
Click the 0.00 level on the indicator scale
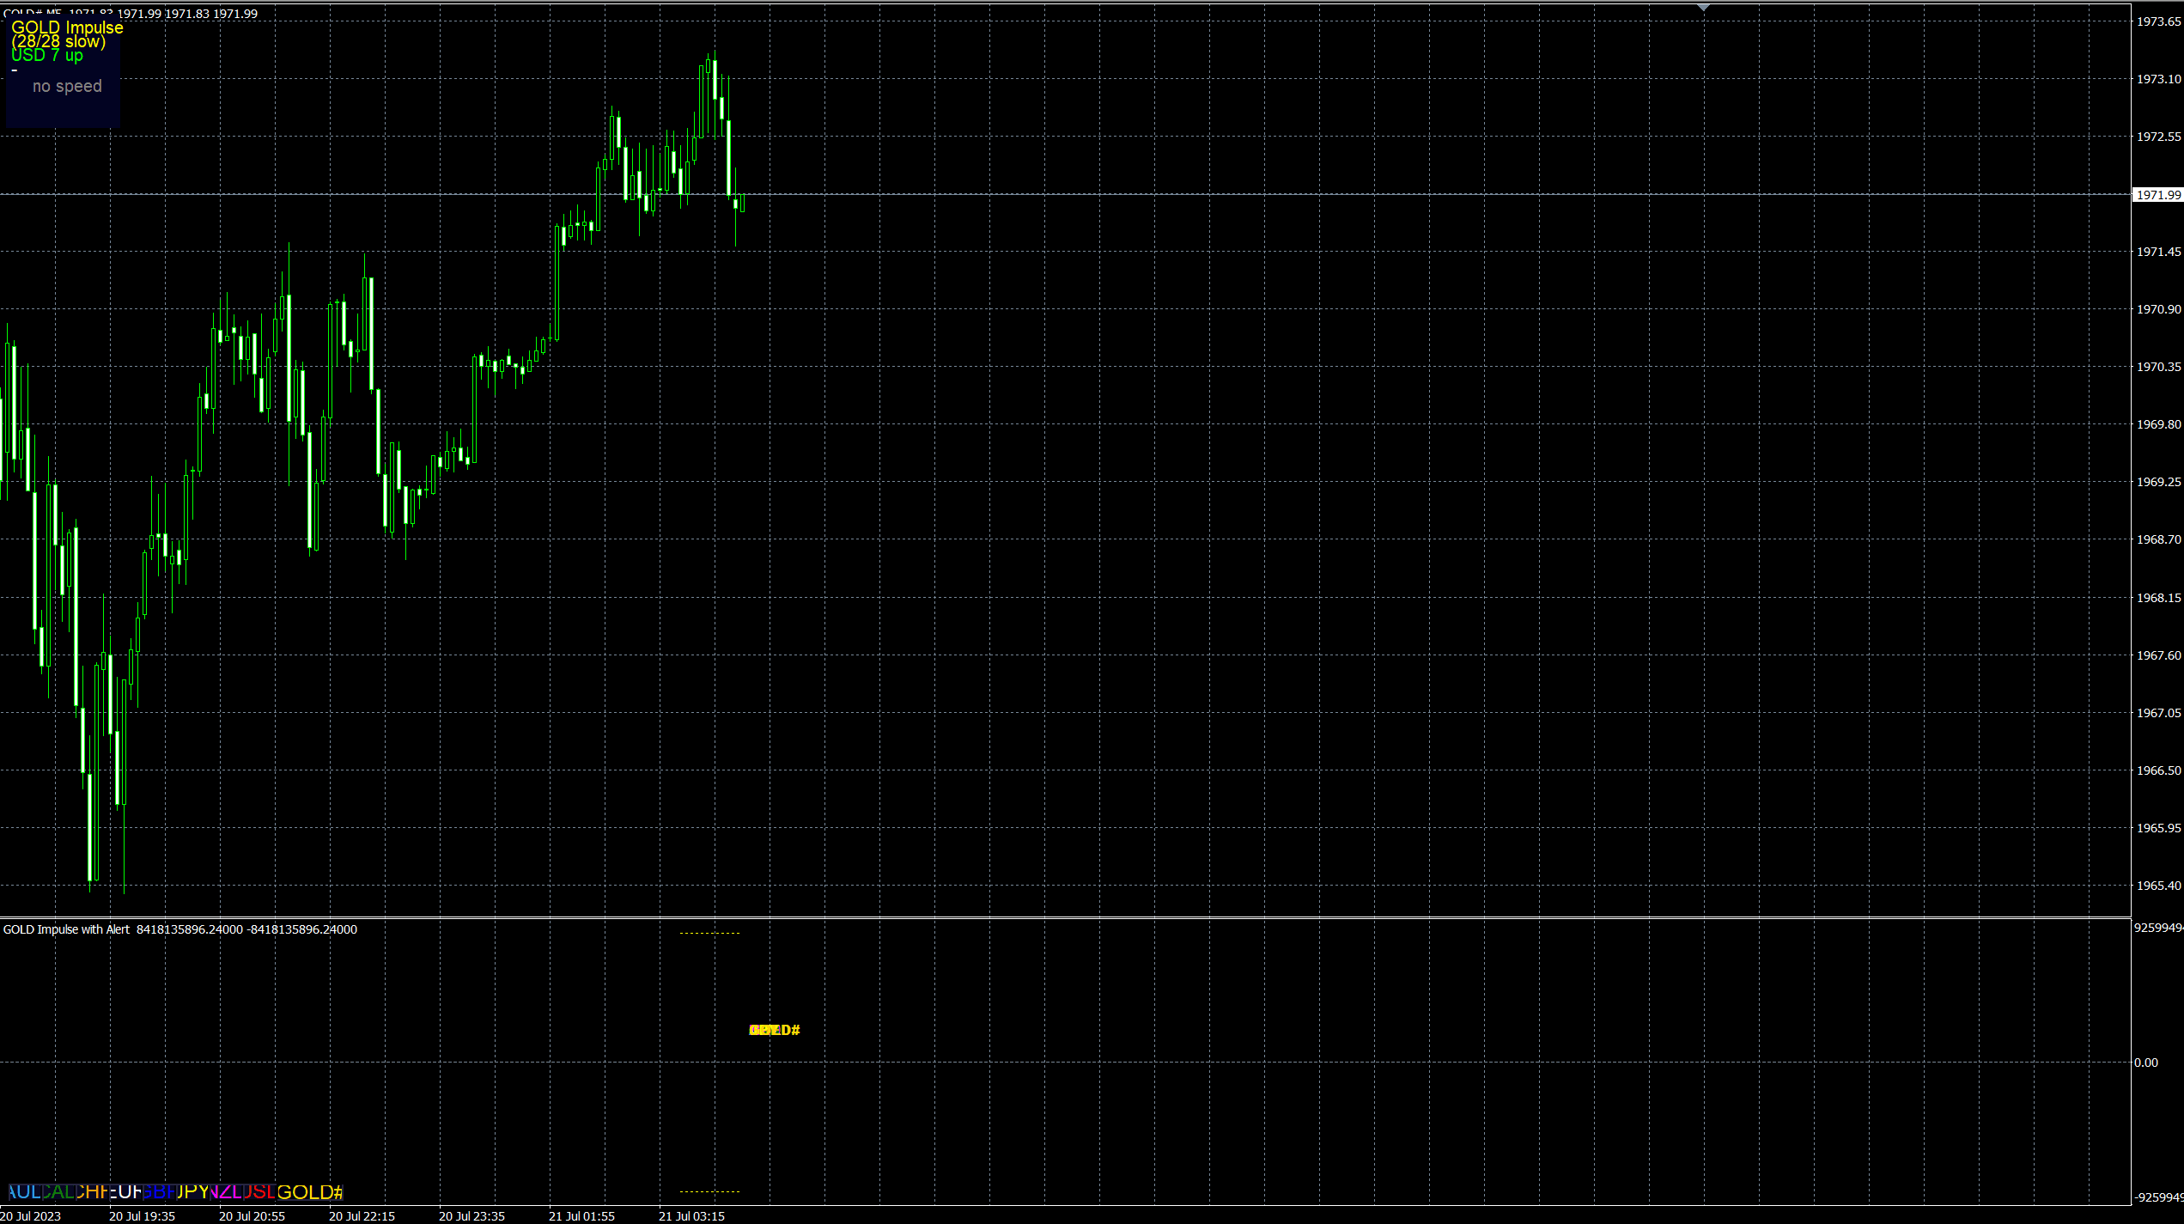pos(2145,1063)
